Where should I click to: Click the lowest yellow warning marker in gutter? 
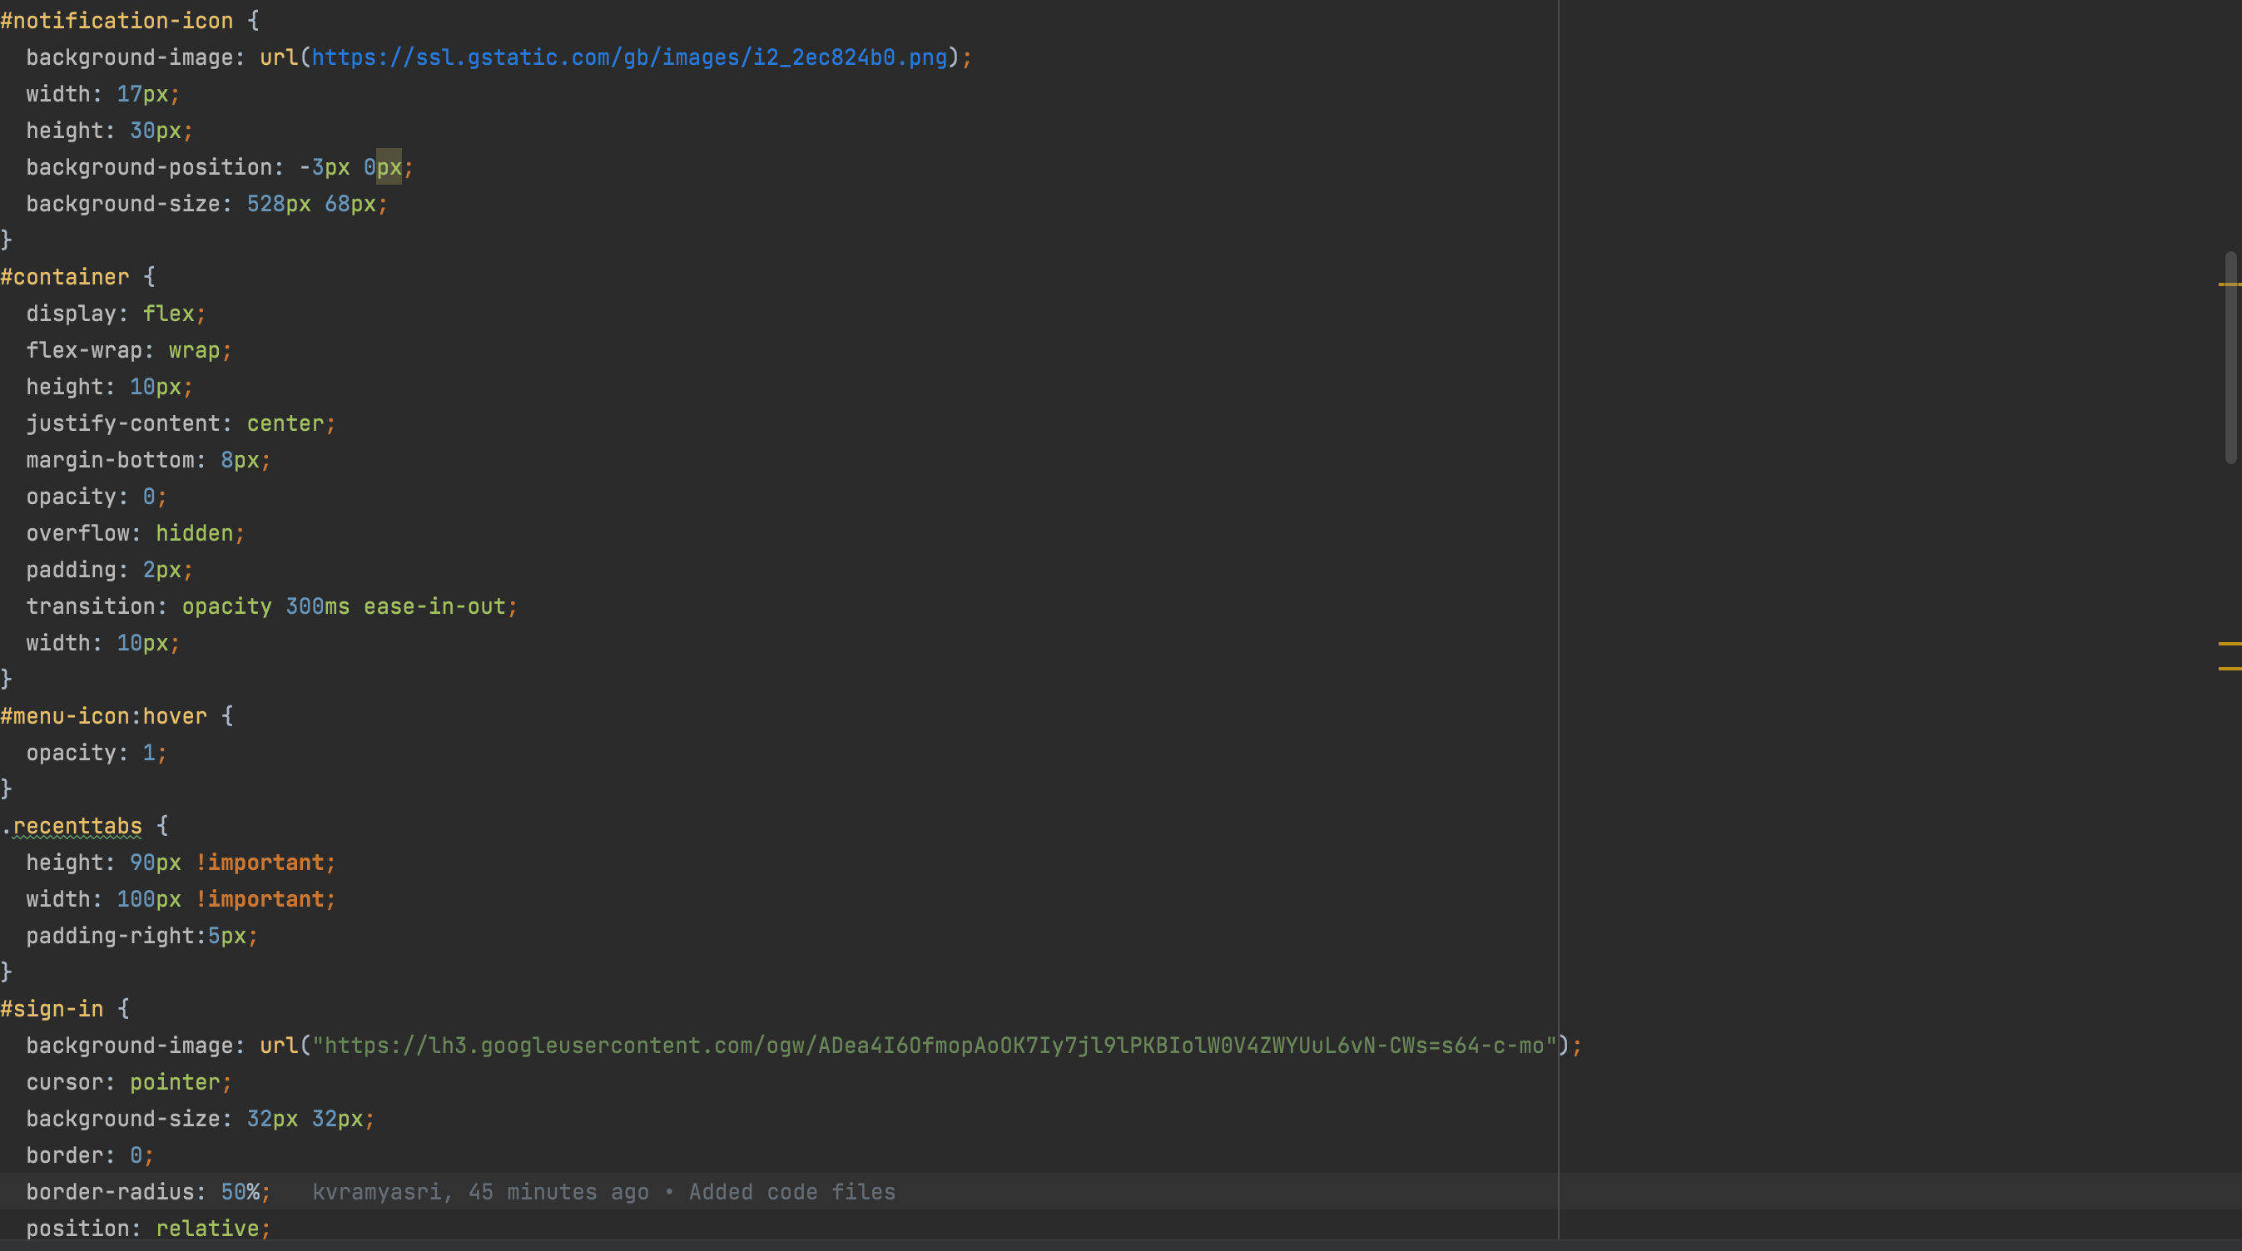point(2229,668)
